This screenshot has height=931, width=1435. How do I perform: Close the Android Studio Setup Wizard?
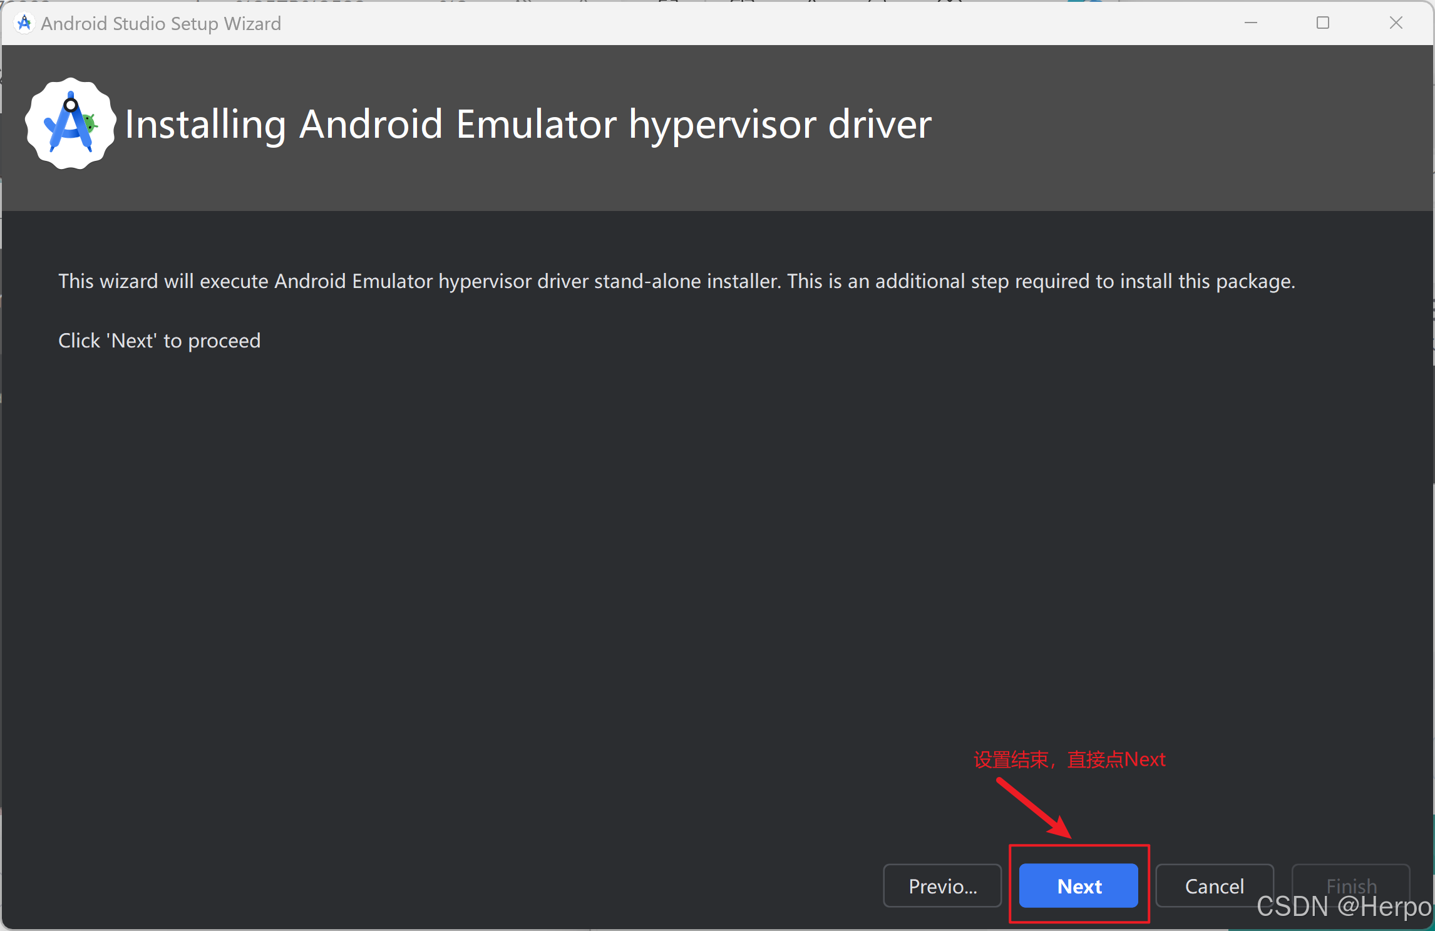coord(1396,23)
